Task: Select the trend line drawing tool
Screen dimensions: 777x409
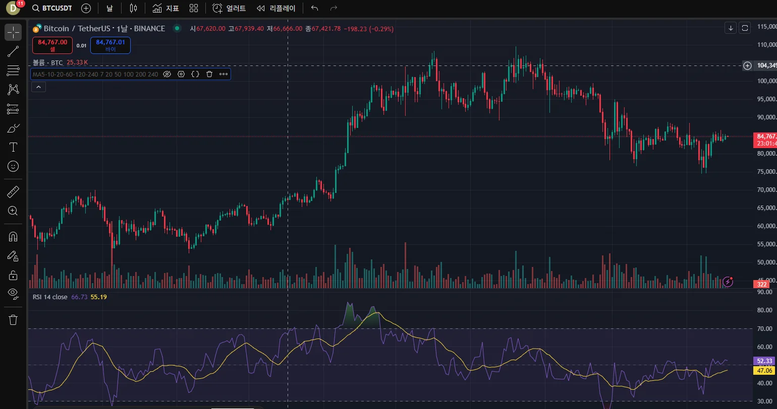Action: 13,51
